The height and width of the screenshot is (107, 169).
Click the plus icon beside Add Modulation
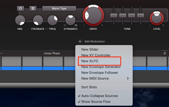tap(80, 41)
